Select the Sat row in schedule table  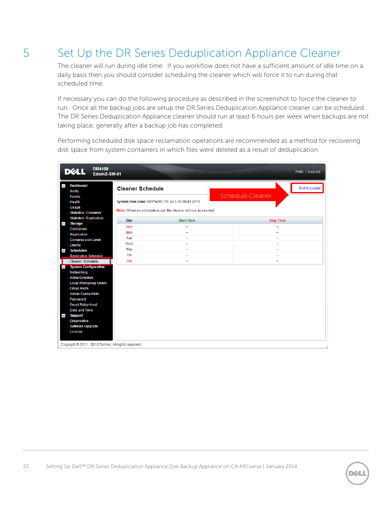[220, 261]
